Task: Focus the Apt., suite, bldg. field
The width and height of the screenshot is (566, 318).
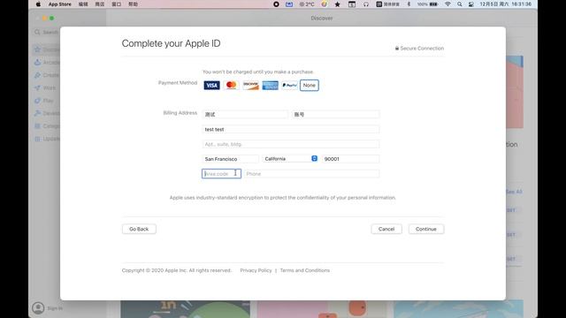Action: [291, 144]
